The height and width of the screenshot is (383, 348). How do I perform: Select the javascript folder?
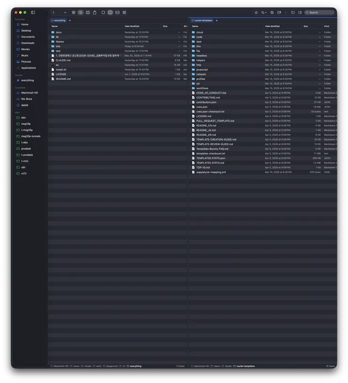[x=263, y=70]
